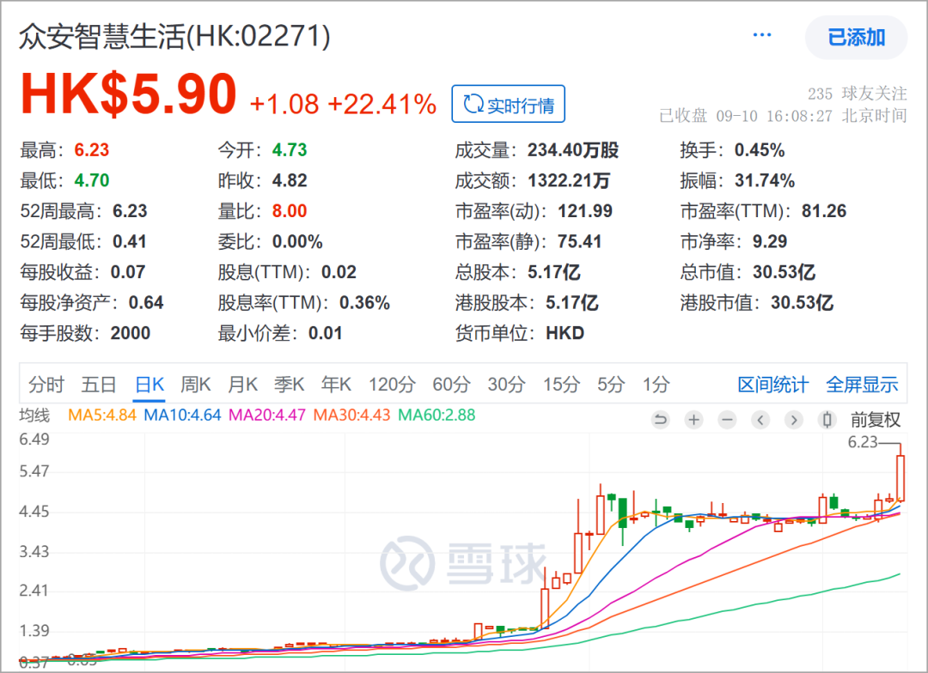Select the 月K chart tab

(x=242, y=385)
